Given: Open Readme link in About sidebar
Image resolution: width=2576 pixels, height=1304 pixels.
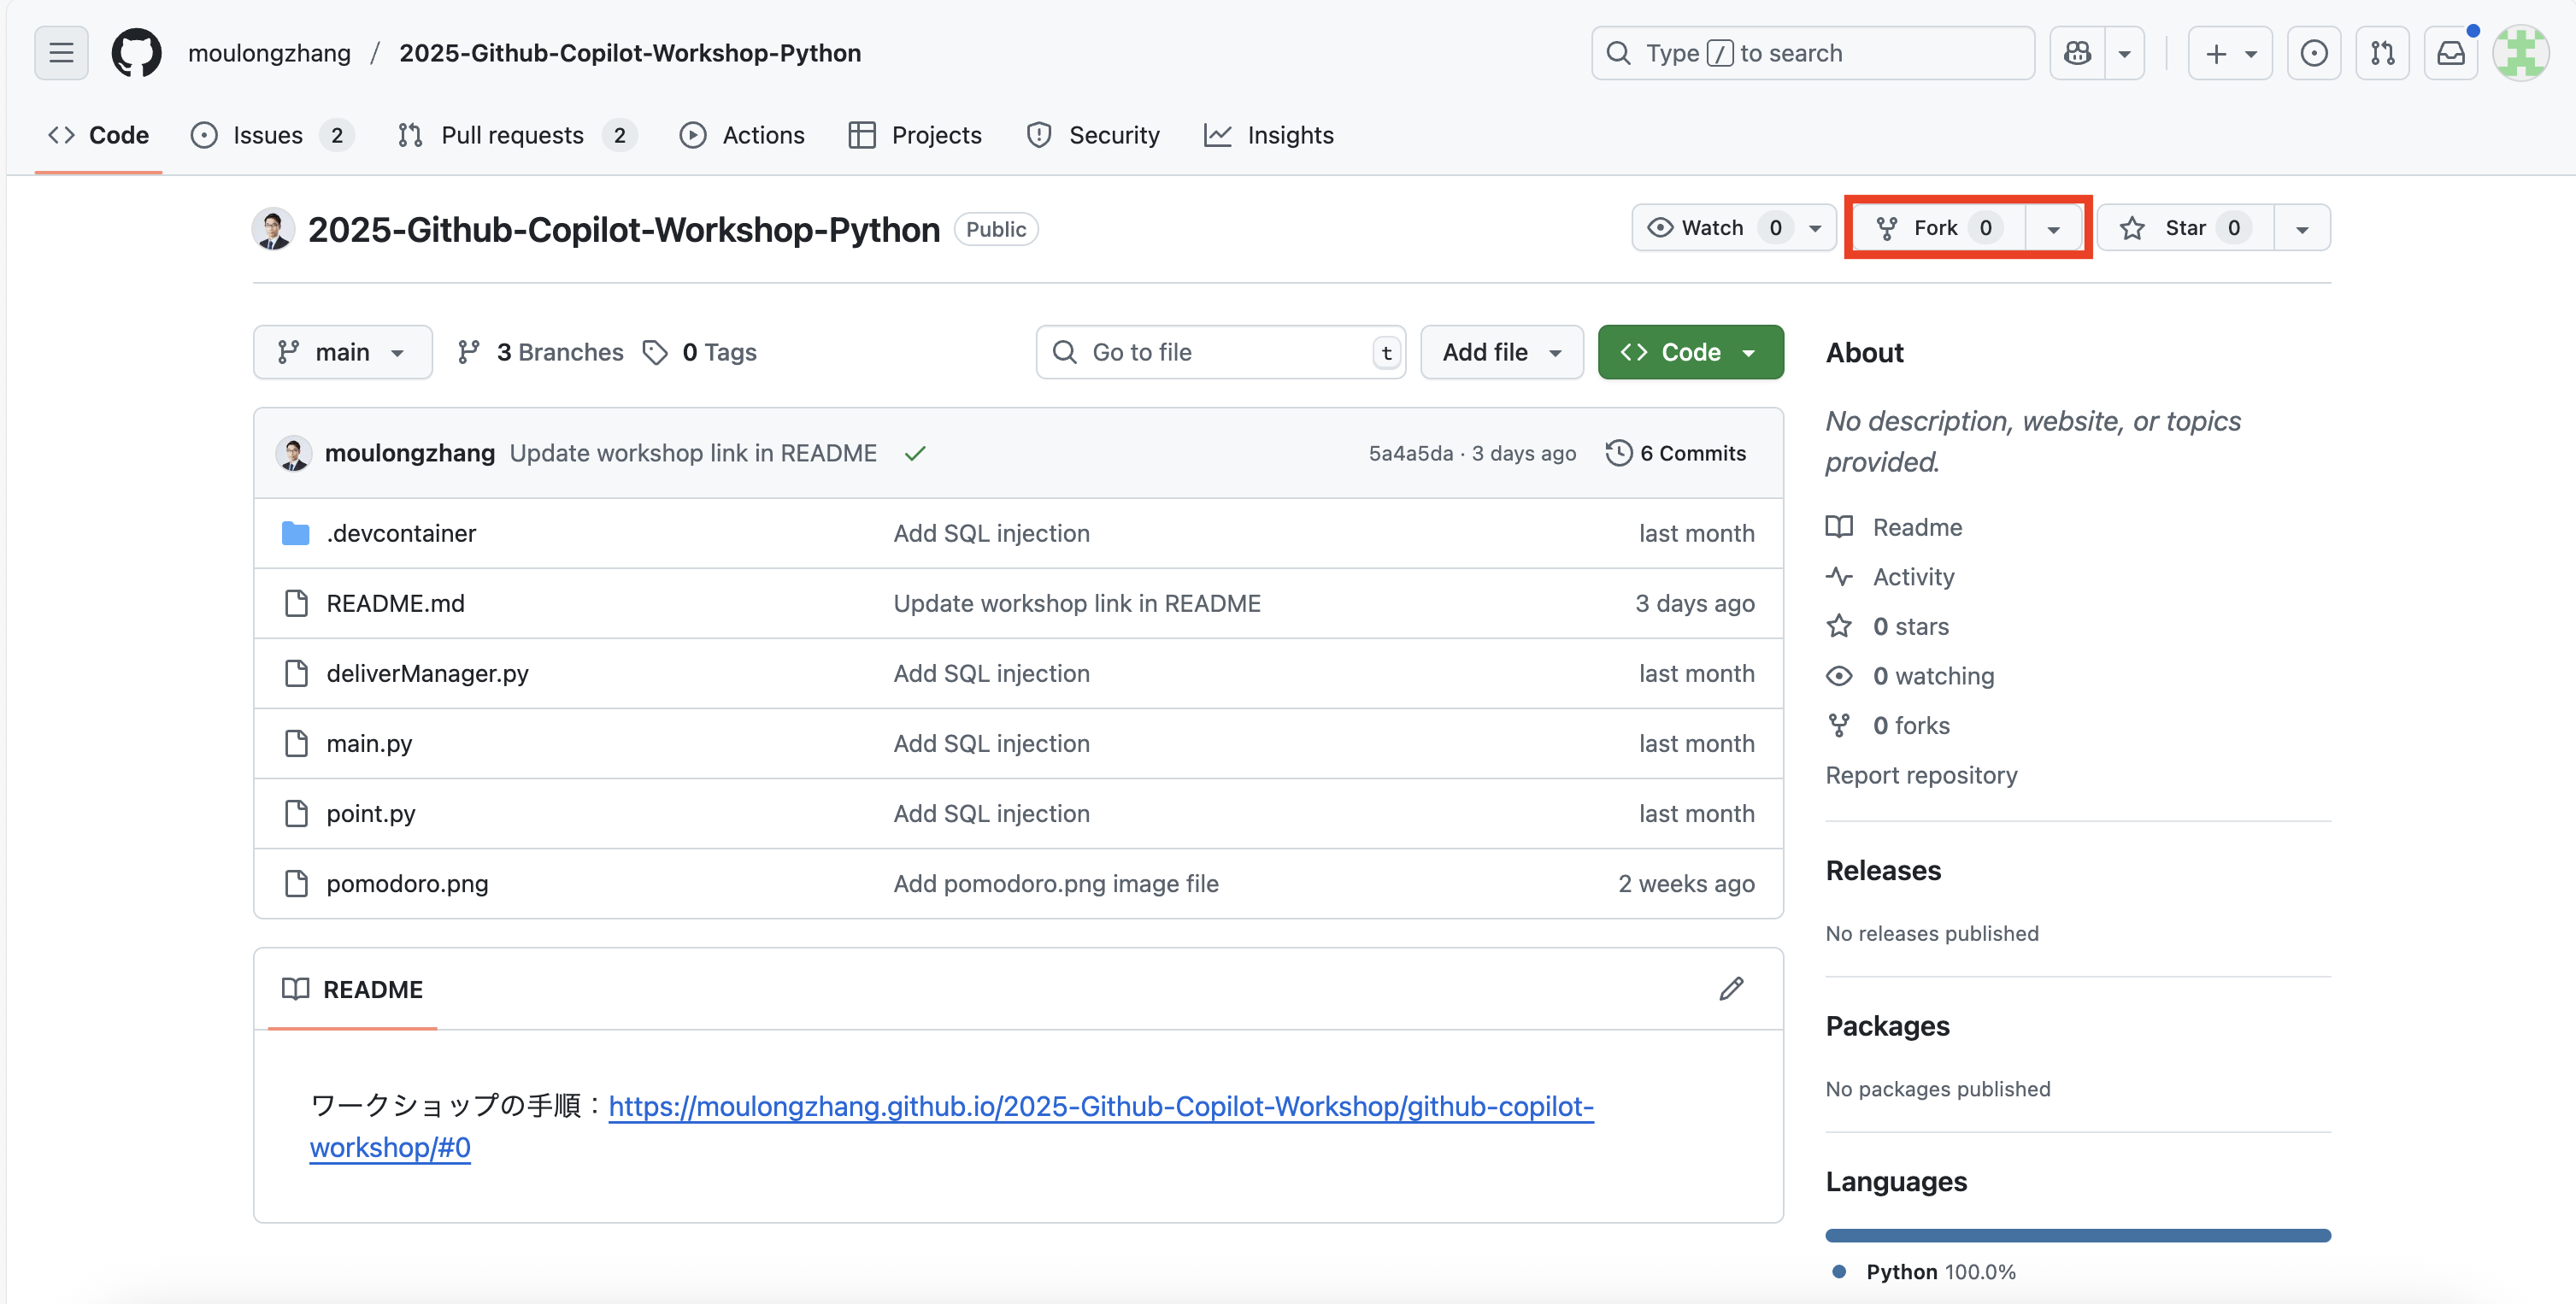Looking at the screenshot, I should click(x=1894, y=527).
